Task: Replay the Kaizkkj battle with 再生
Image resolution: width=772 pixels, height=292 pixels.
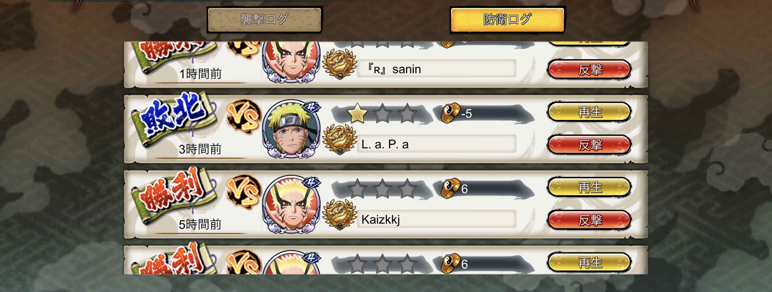Action: click(590, 187)
